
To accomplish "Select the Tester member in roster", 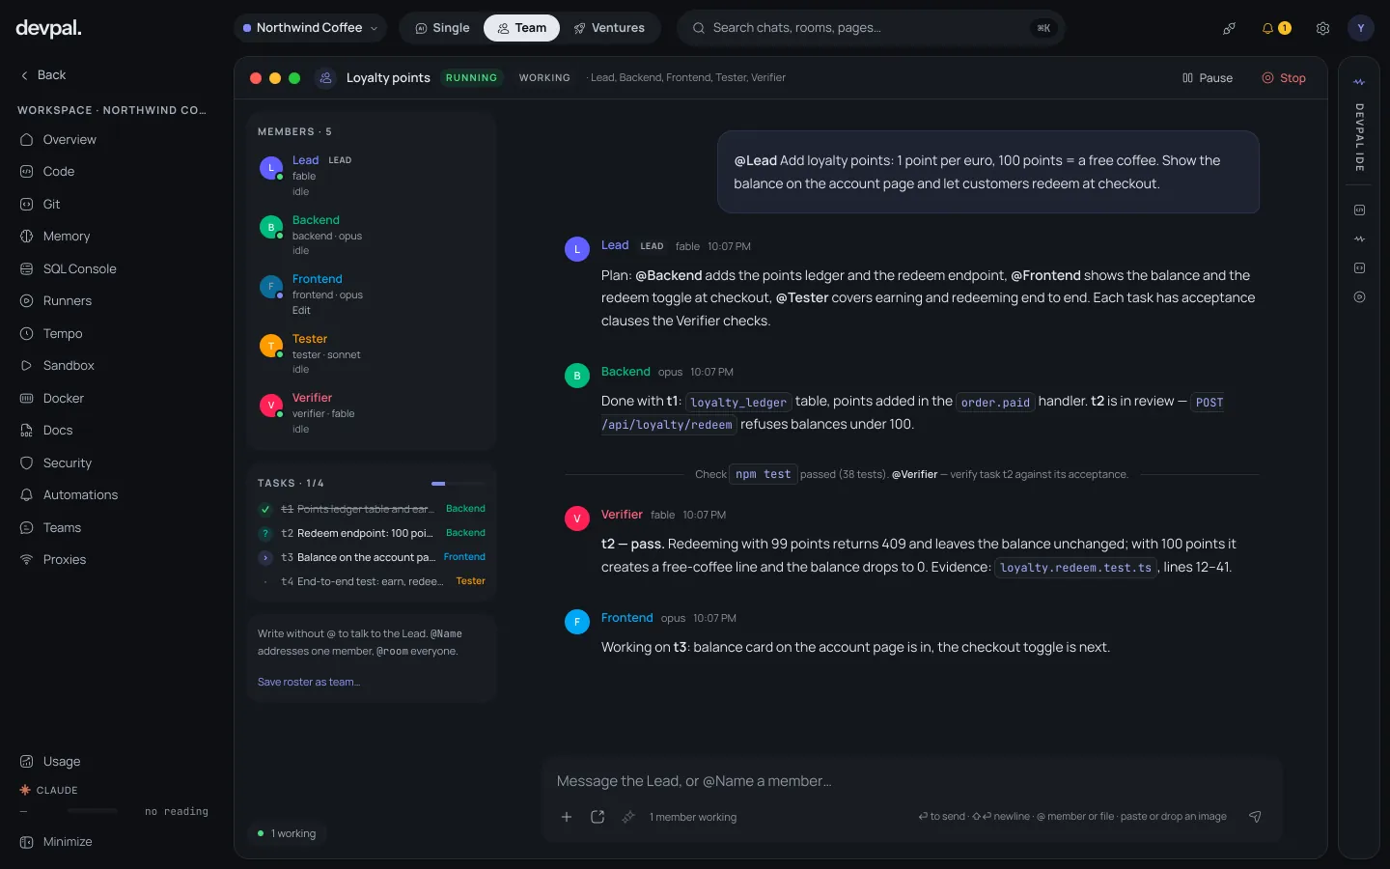I will (371, 354).
